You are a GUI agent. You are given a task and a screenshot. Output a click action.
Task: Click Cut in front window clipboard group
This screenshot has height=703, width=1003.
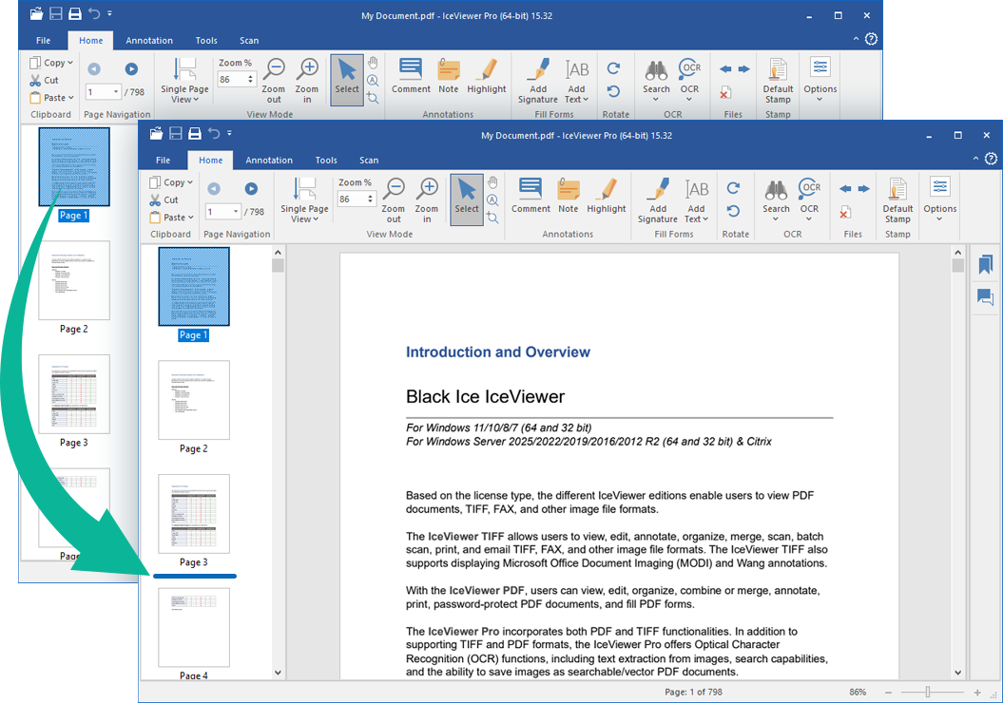point(164,200)
